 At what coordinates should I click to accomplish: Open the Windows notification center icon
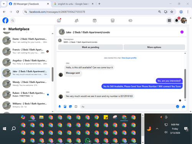click(186, 129)
